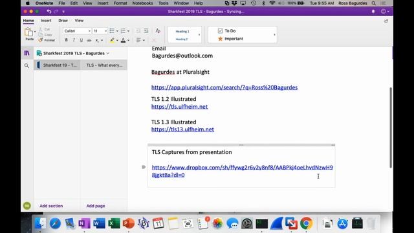Insert a numbered list
Viewport: 414px width, 233px height.
tap(123, 31)
